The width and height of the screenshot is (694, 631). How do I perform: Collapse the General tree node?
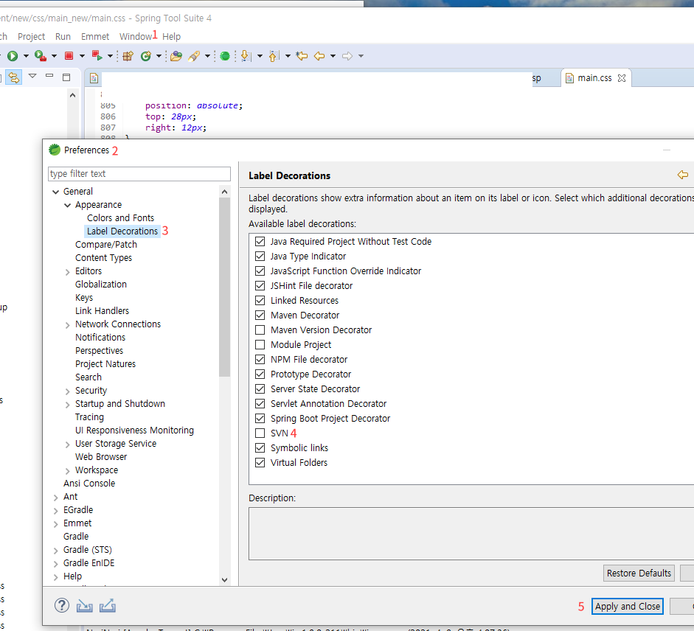coord(56,192)
